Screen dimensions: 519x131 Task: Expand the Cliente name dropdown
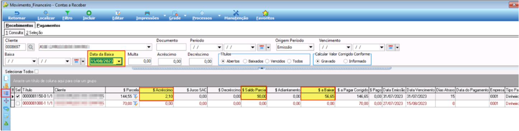point(149,47)
